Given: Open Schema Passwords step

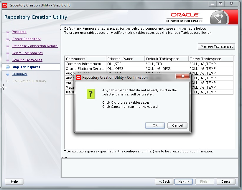Looking at the screenshot, I should 27,60.
